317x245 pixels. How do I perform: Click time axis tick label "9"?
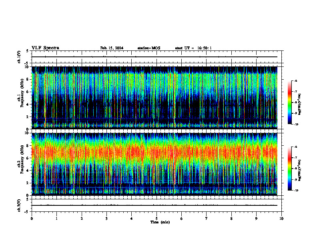pyautogui.click(x=256, y=219)
